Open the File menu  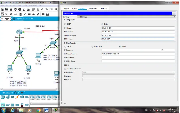[x=2, y=5]
